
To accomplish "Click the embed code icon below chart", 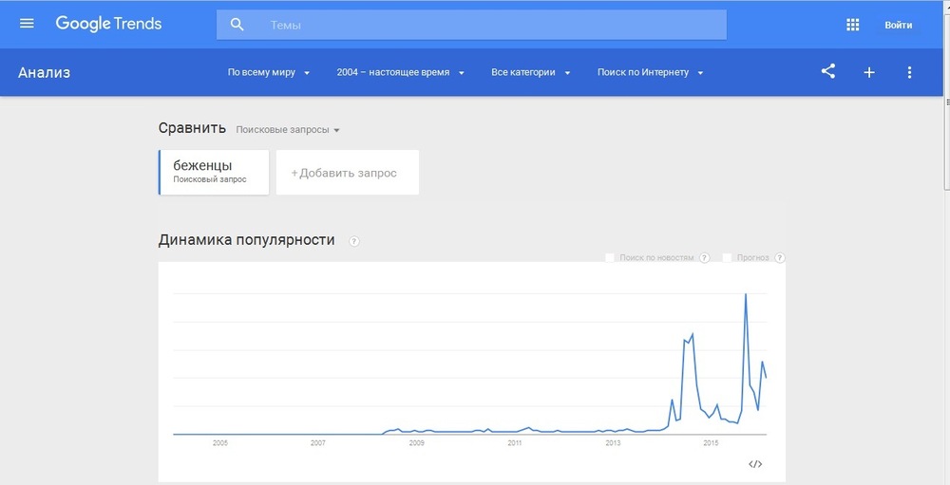I will click(755, 464).
